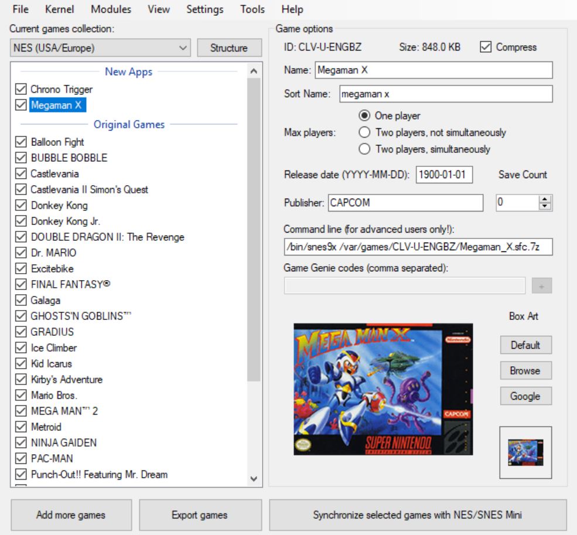Image resolution: width=577 pixels, height=535 pixels.
Task: Click the Release date field
Action: pyautogui.click(x=444, y=175)
